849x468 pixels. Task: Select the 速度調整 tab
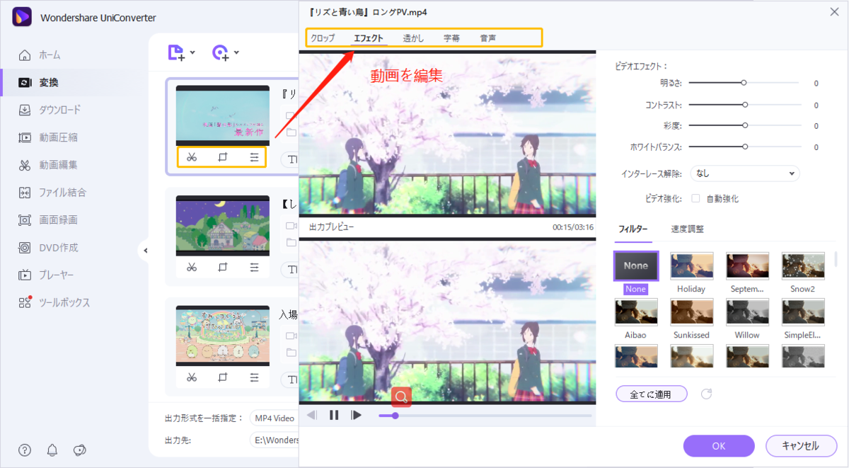coord(687,229)
